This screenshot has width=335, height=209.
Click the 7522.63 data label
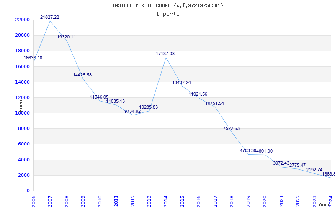pyautogui.click(x=231, y=129)
